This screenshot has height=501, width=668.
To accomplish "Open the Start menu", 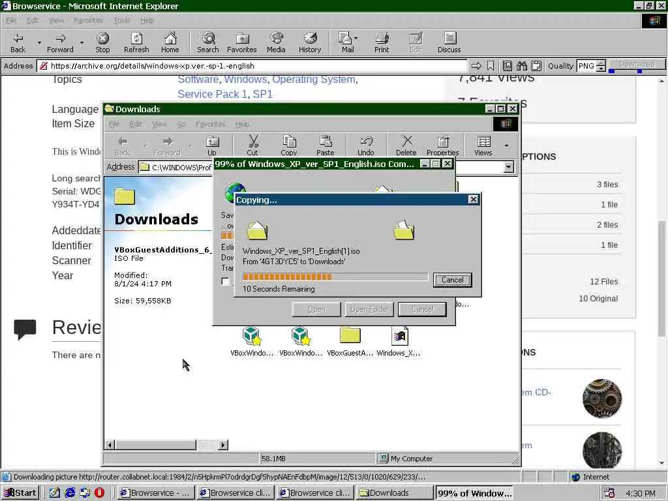I will click(x=20, y=493).
